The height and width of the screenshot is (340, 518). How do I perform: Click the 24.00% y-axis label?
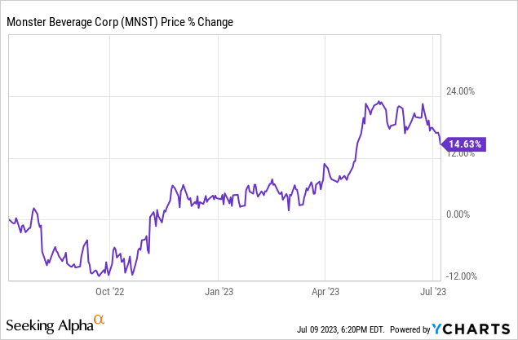pos(460,91)
